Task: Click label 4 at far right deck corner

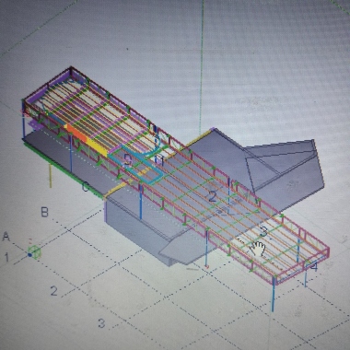Action: pos(313,266)
